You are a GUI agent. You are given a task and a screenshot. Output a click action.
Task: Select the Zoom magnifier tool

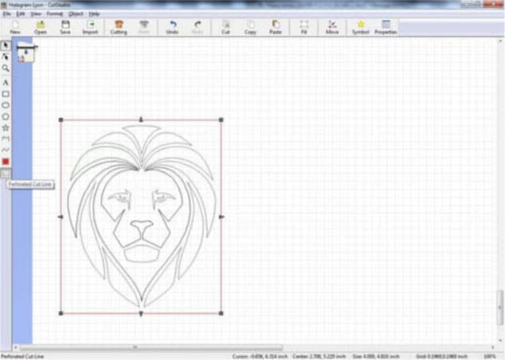[x=6, y=68]
